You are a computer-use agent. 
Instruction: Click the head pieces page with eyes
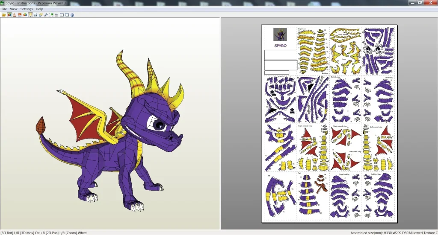[378, 51]
